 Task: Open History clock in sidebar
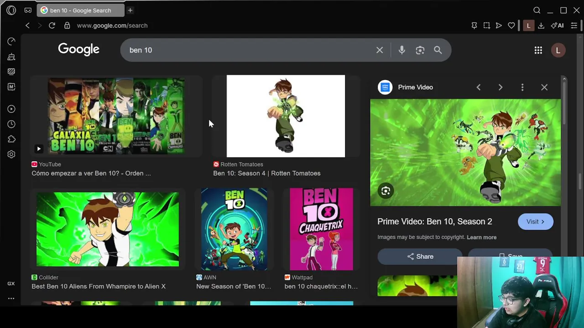[x=11, y=124]
